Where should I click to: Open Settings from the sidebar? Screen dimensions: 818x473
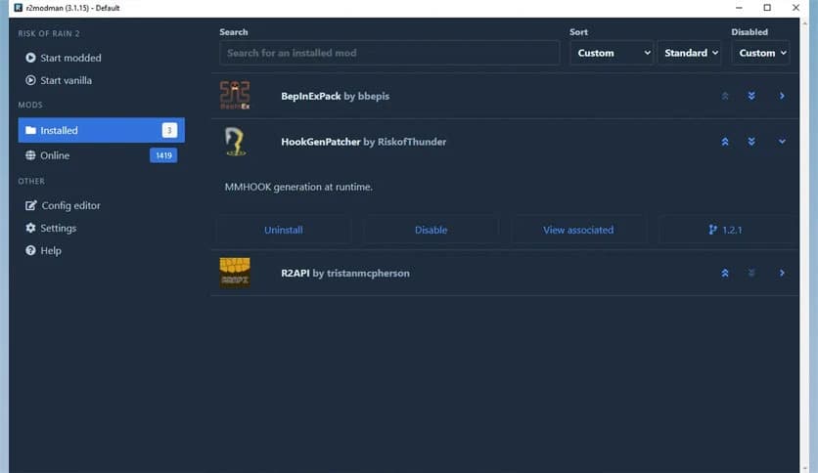[x=58, y=228]
